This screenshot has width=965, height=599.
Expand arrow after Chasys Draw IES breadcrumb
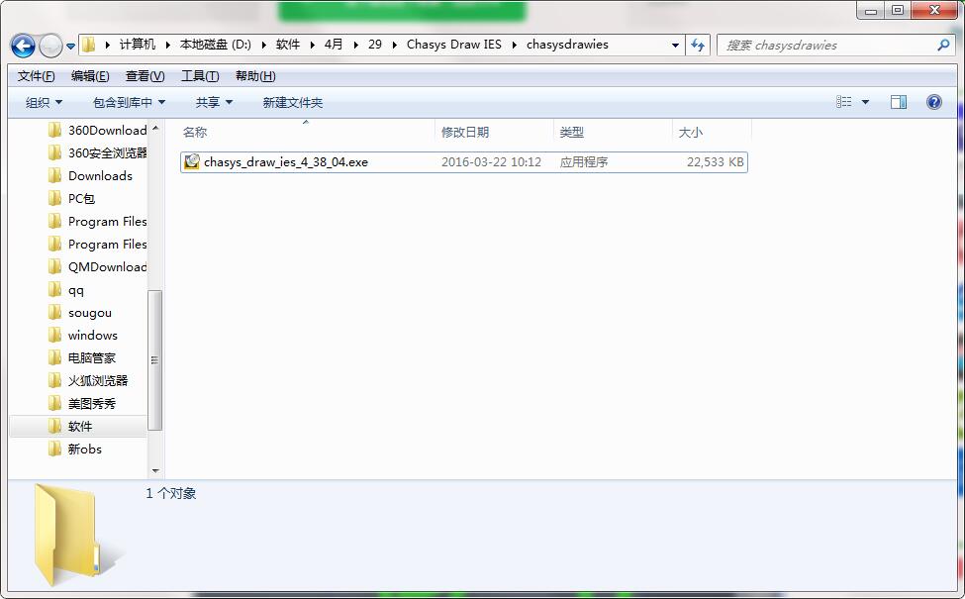point(514,45)
